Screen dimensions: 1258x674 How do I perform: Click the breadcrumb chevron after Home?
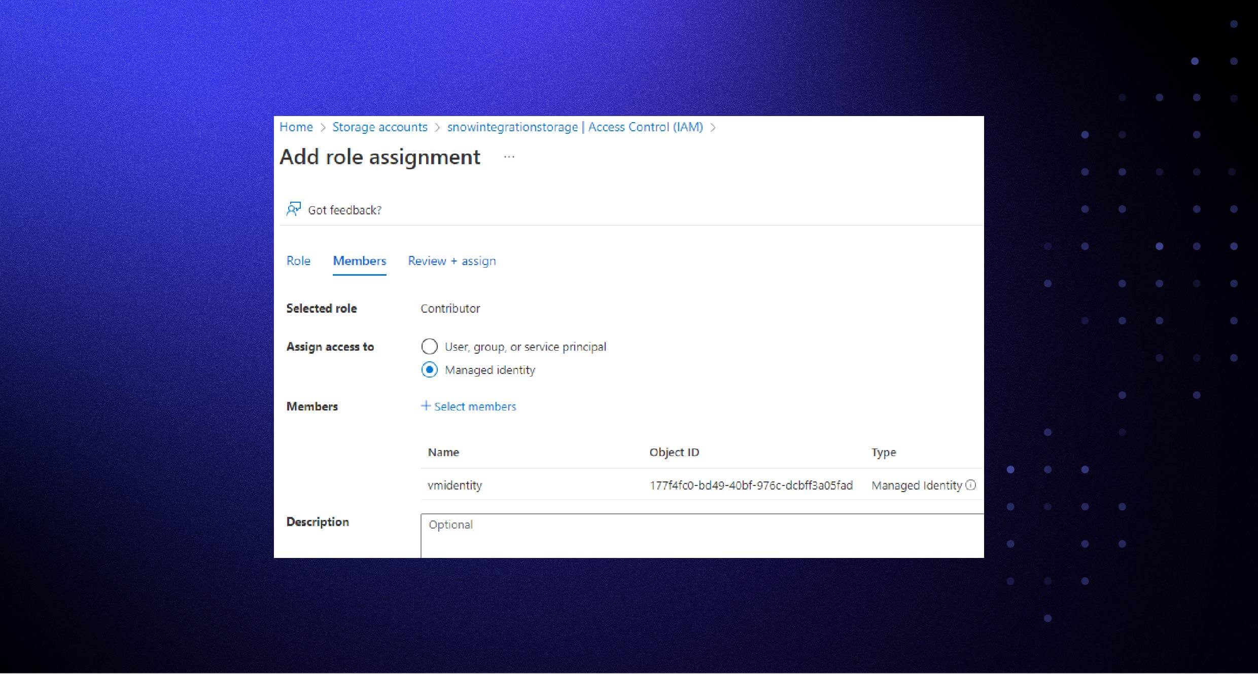(x=323, y=127)
